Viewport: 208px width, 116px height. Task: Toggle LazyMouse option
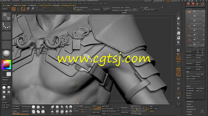(x=25, y=111)
